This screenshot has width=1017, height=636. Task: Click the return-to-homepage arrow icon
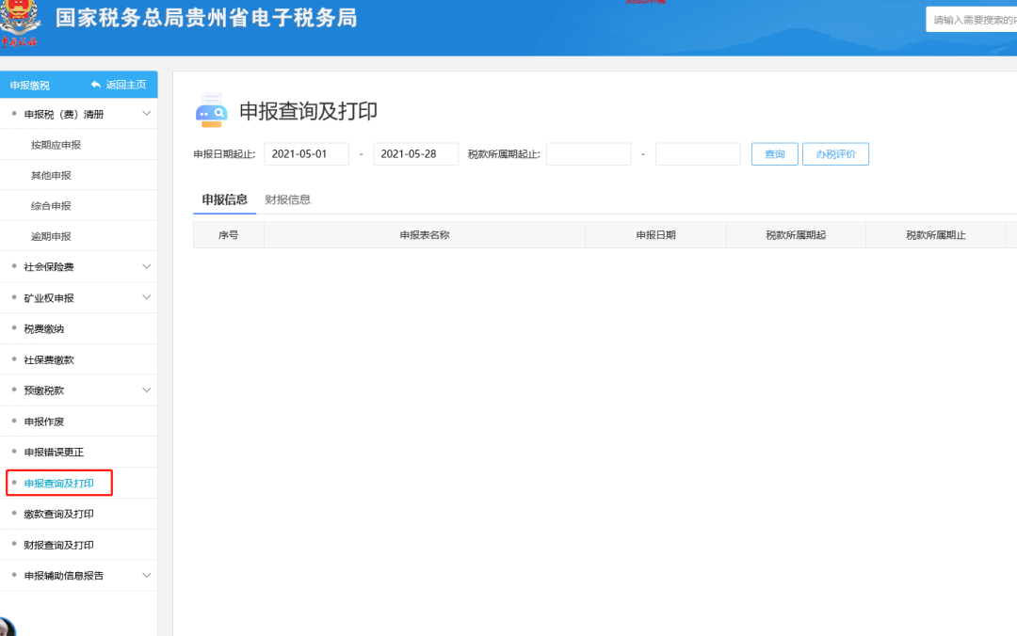point(96,85)
